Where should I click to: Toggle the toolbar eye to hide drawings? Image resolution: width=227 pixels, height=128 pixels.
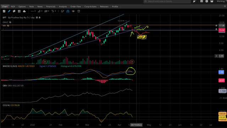coord(73,11)
